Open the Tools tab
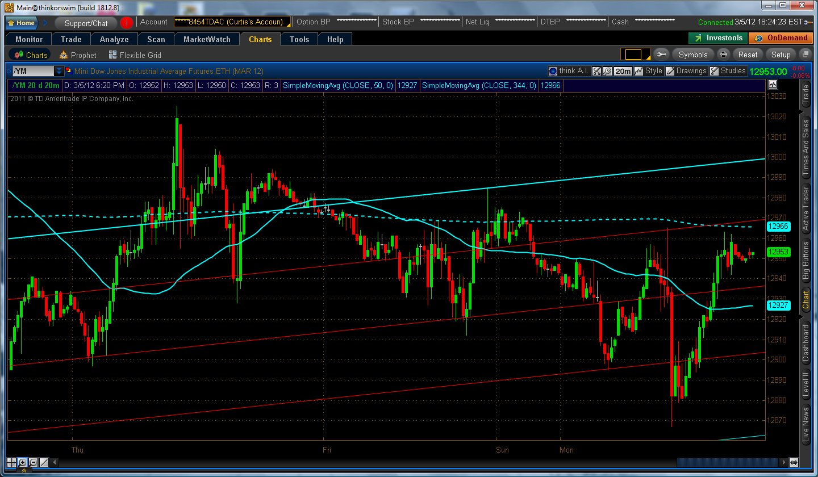Image resolution: width=818 pixels, height=477 pixels. (x=299, y=39)
